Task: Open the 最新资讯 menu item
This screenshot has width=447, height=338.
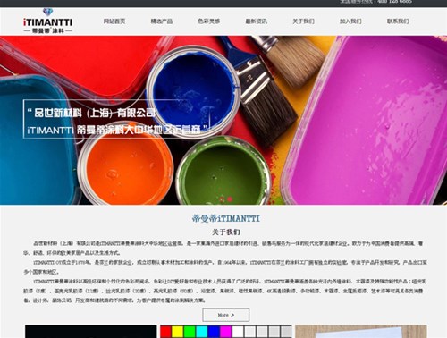Action: [257, 21]
